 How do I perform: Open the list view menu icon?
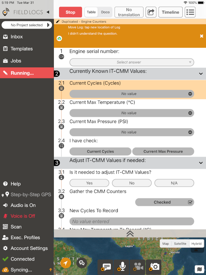[x=190, y=12]
